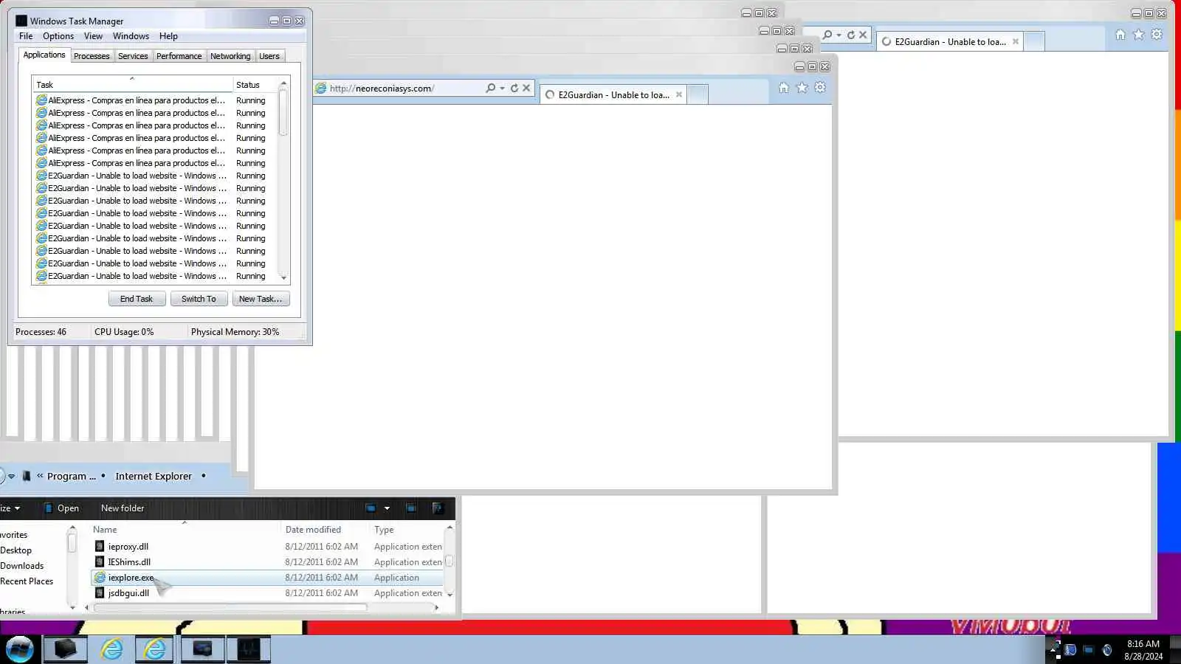Screen dimensions: 1181x664
Task: Click the search magnifier in far-right IE window
Action: tap(827, 35)
